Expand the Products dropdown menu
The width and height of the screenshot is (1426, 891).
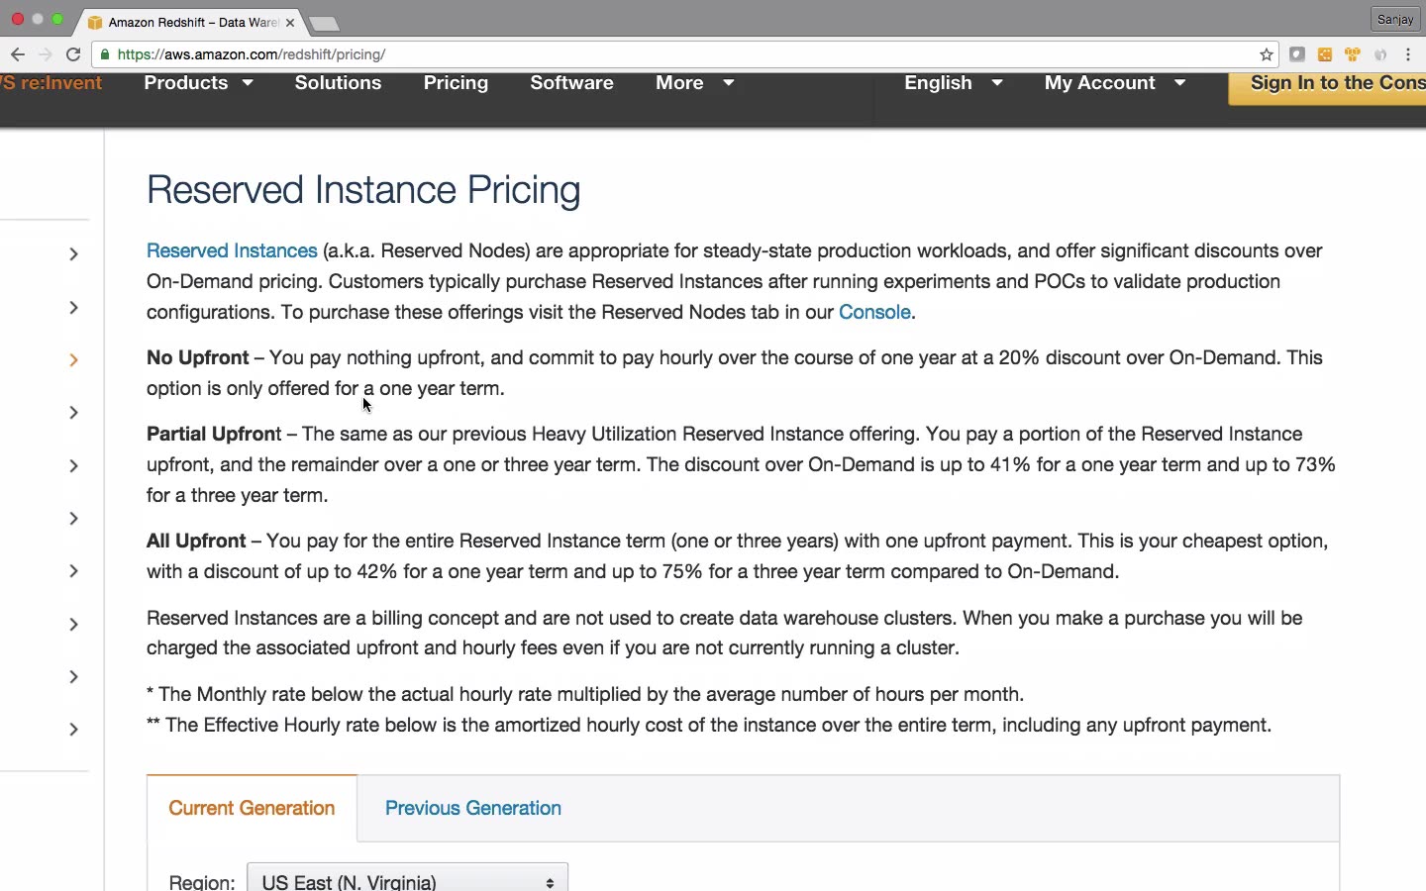pos(198,83)
